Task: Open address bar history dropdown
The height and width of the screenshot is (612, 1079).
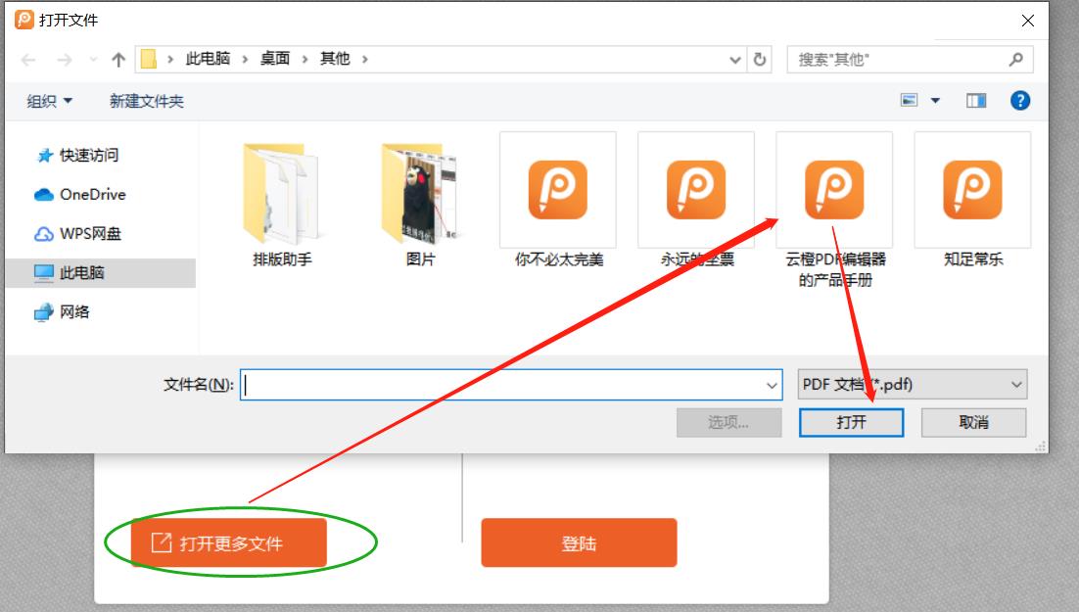Action: point(735,60)
